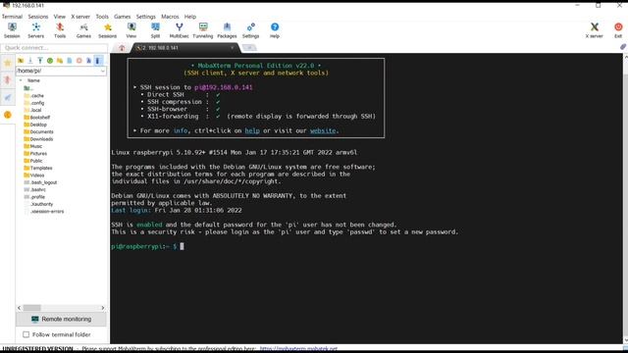
Task: Click the View toolbar icon
Action: click(x=131, y=30)
